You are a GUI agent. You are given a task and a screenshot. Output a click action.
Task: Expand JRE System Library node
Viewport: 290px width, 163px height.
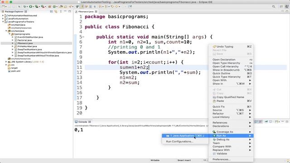[6, 62]
